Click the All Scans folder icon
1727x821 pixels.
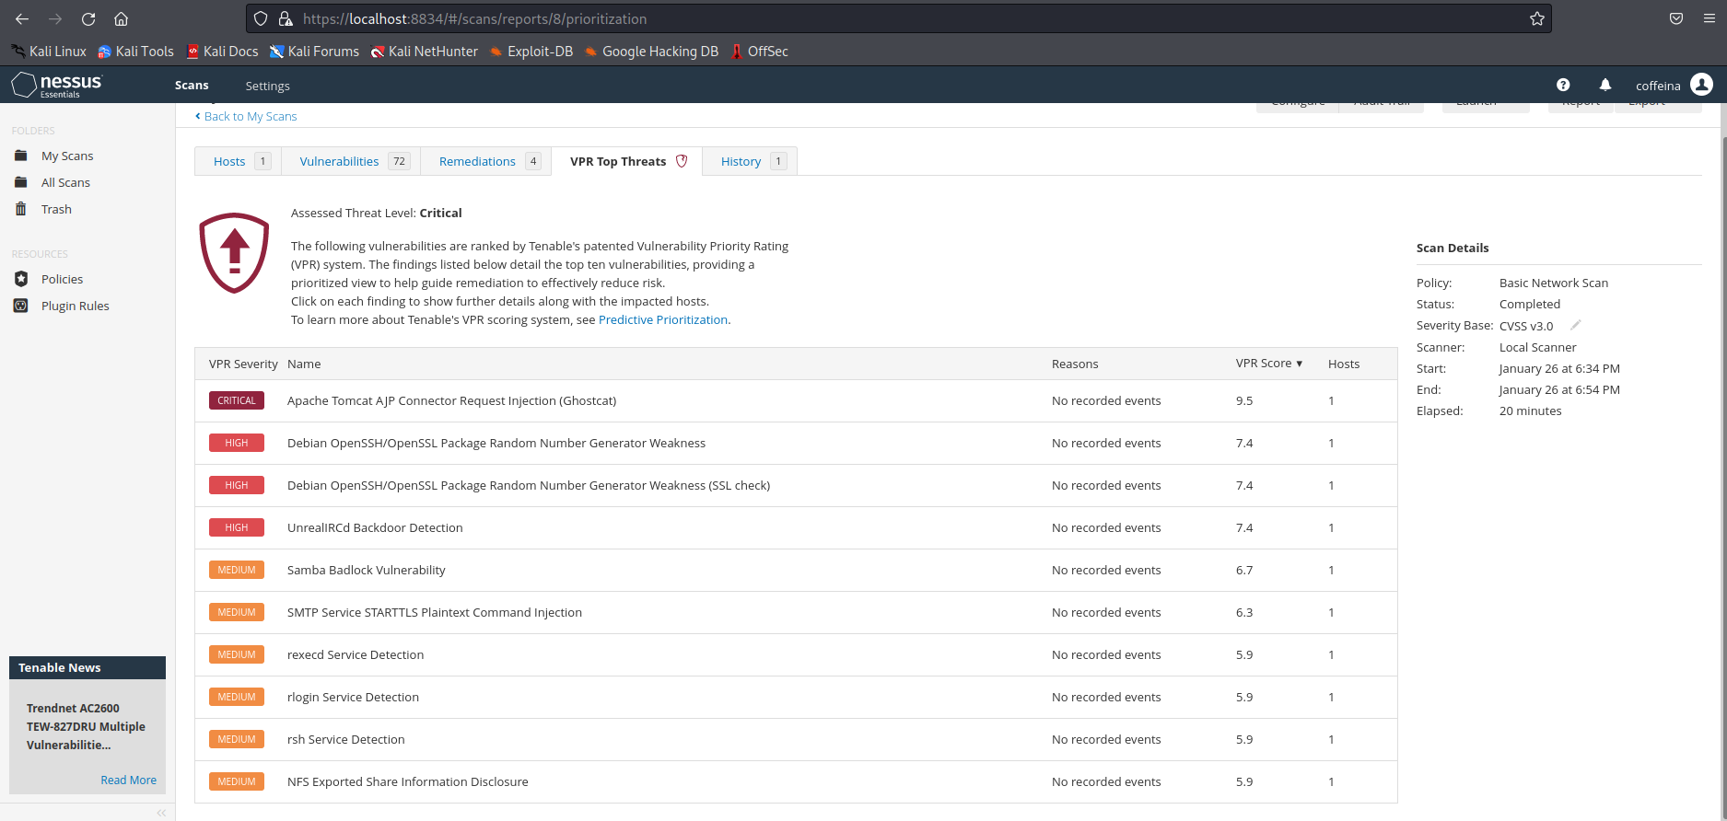(21, 182)
